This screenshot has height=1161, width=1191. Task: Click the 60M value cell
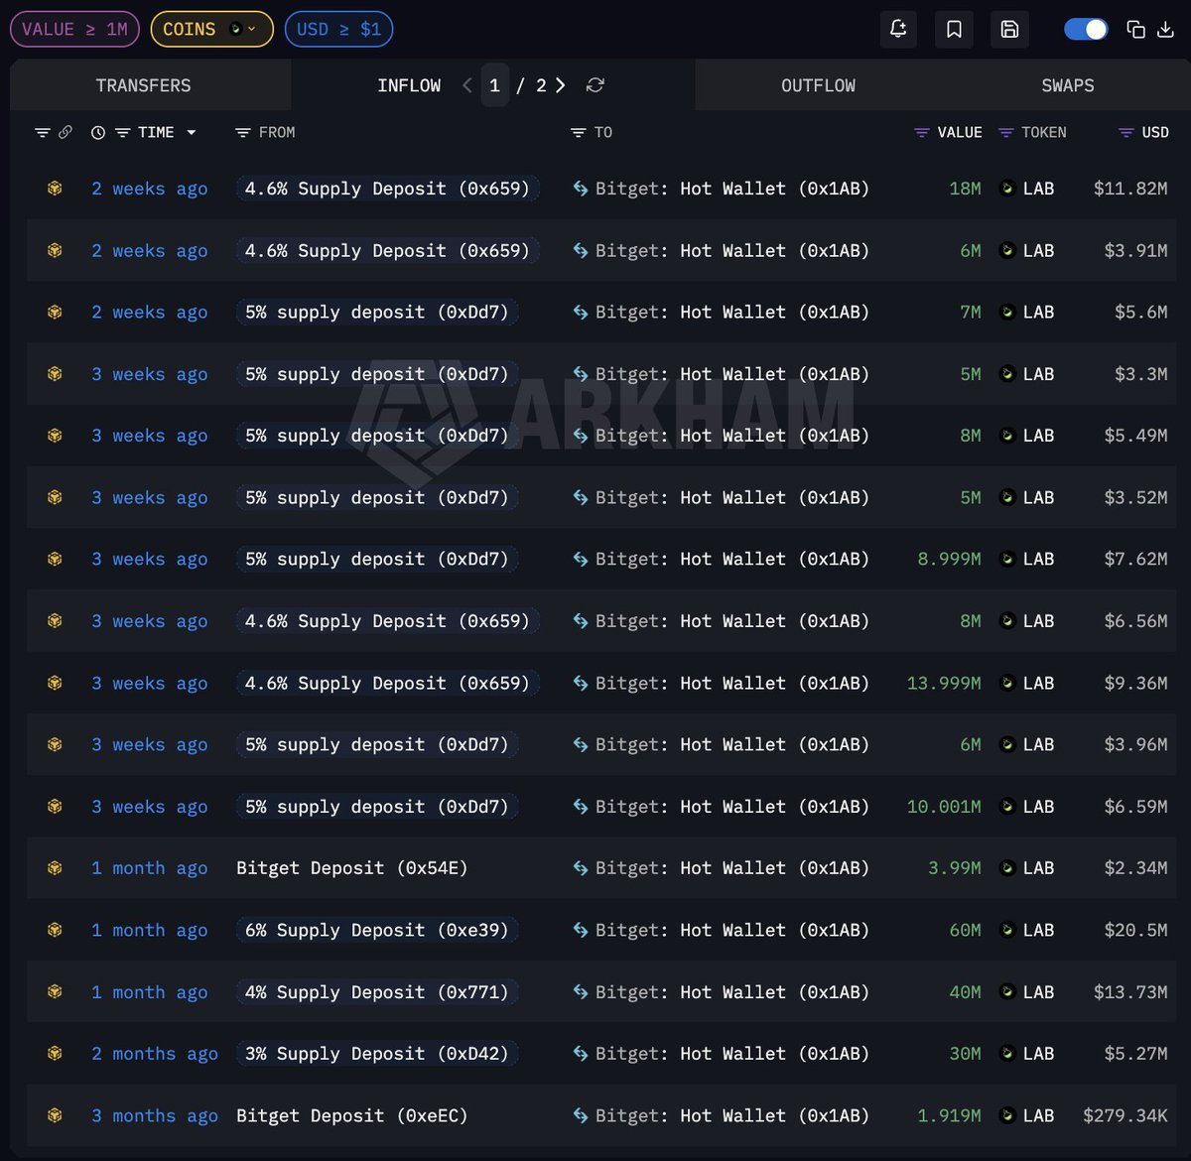[965, 930]
